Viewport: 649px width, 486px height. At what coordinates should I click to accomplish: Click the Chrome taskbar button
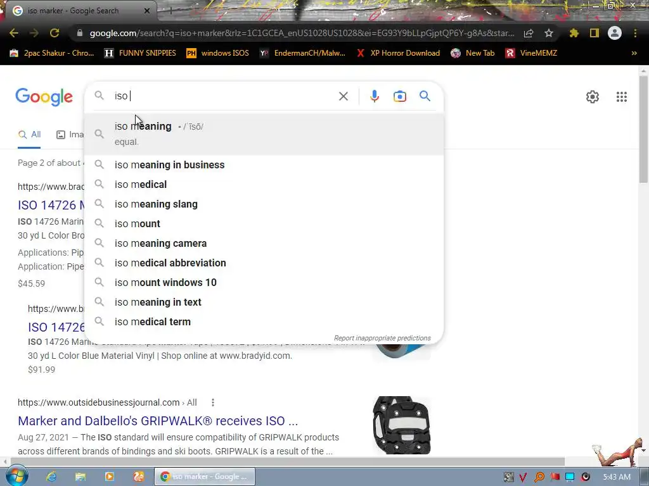[205, 477]
